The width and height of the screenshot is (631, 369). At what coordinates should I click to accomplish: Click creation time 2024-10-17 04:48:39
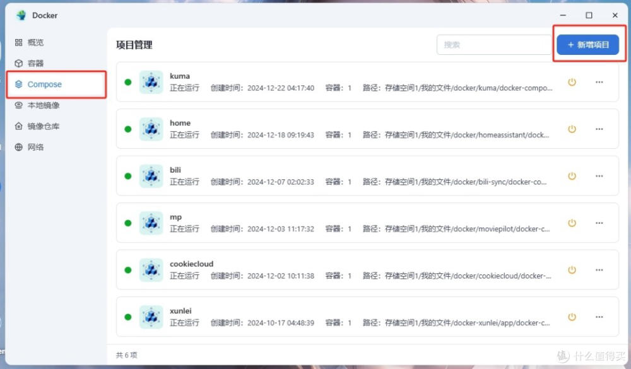pos(281,323)
